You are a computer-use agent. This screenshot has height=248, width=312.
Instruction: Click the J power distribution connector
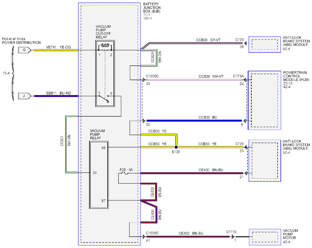[25, 96]
